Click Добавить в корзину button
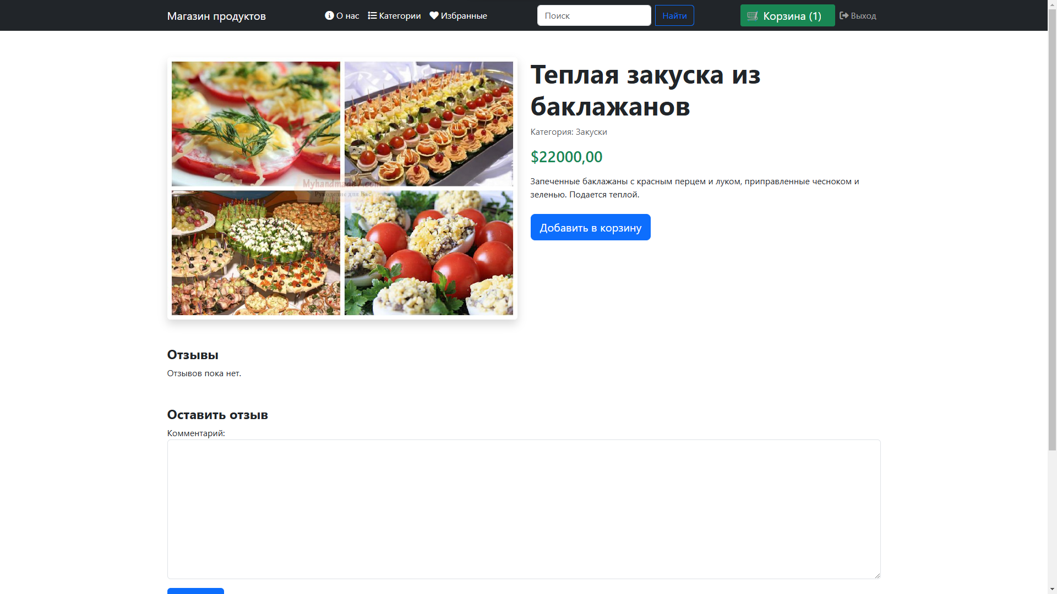This screenshot has height=594, width=1057. pos(590,227)
